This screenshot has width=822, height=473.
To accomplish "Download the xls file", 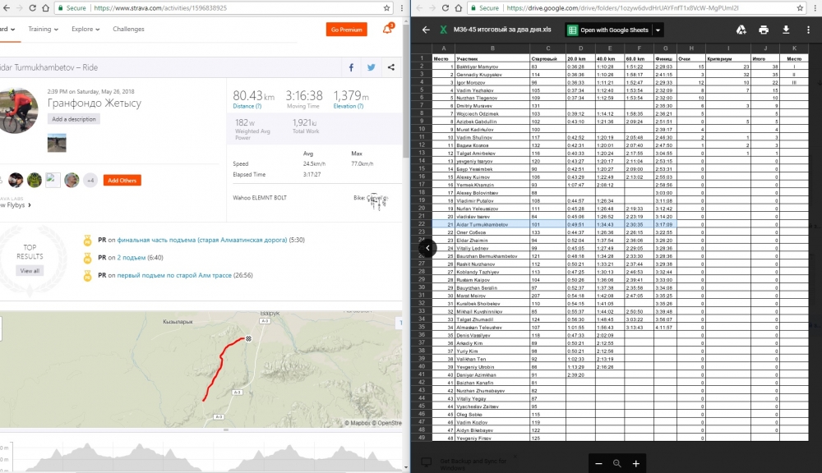I will click(786, 30).
